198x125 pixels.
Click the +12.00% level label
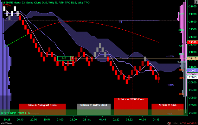pyautogui.click(x=170, y=57)
